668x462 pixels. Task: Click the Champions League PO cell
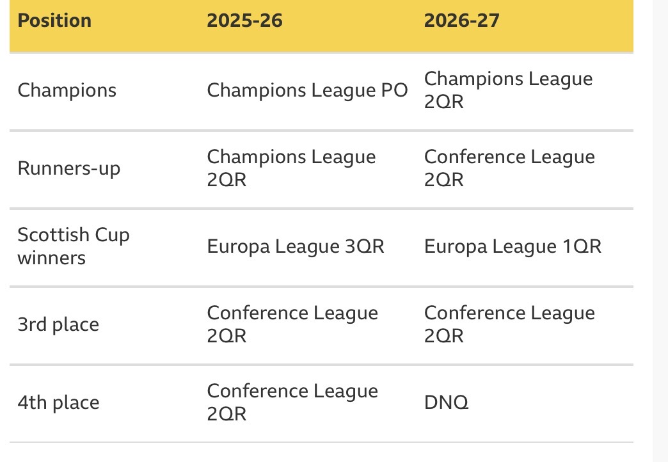click(x=307, y=90)
